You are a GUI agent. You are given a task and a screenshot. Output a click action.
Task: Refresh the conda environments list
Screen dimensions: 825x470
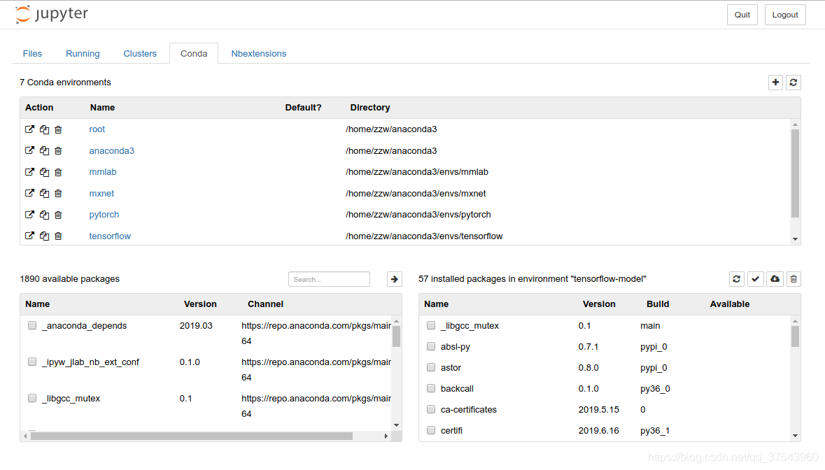794,83
